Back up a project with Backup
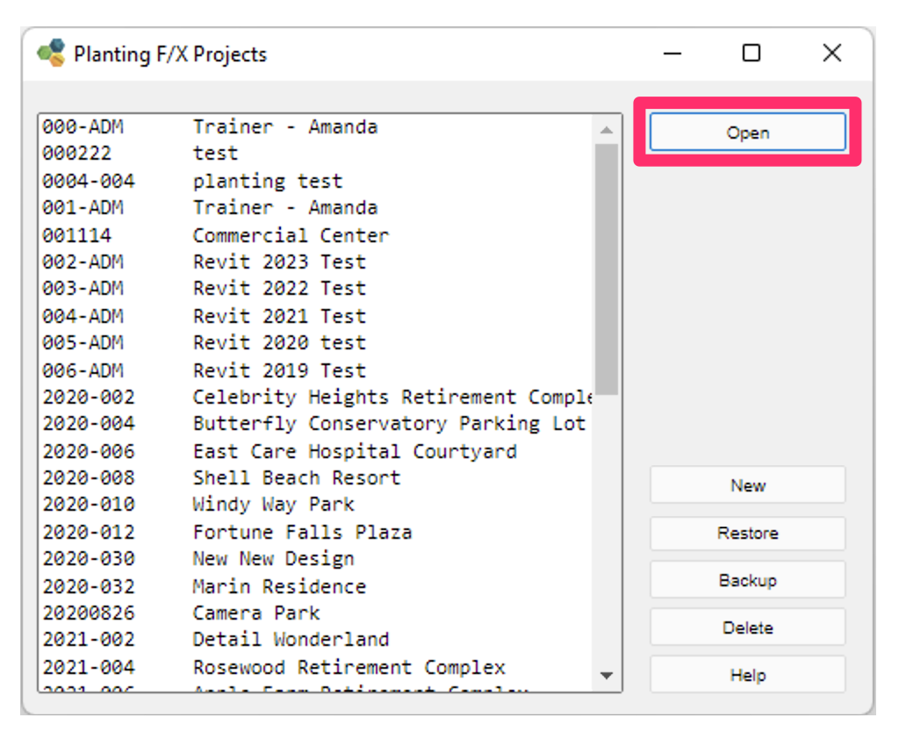906x732 pixels. [747, 580]
